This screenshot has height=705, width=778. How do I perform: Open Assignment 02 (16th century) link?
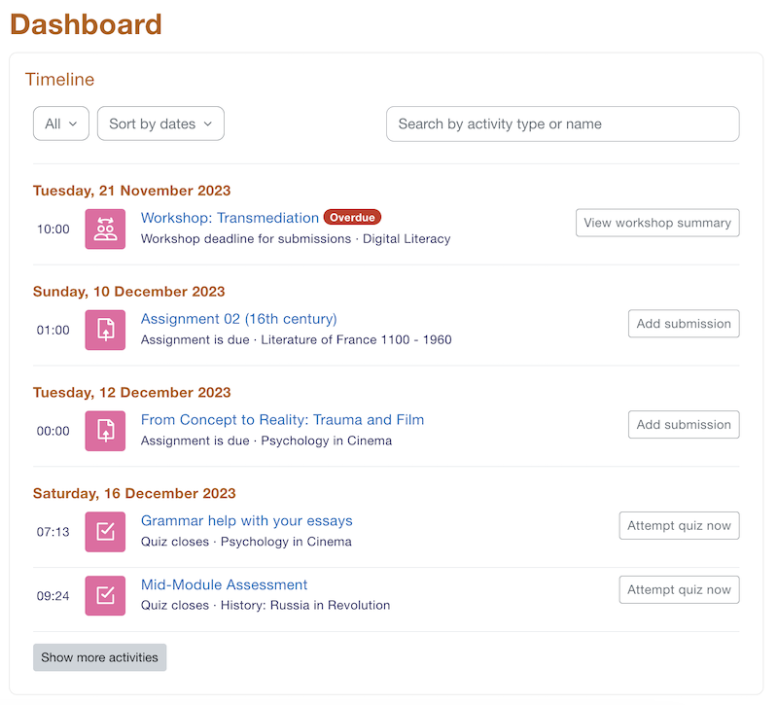click(238, 319)
